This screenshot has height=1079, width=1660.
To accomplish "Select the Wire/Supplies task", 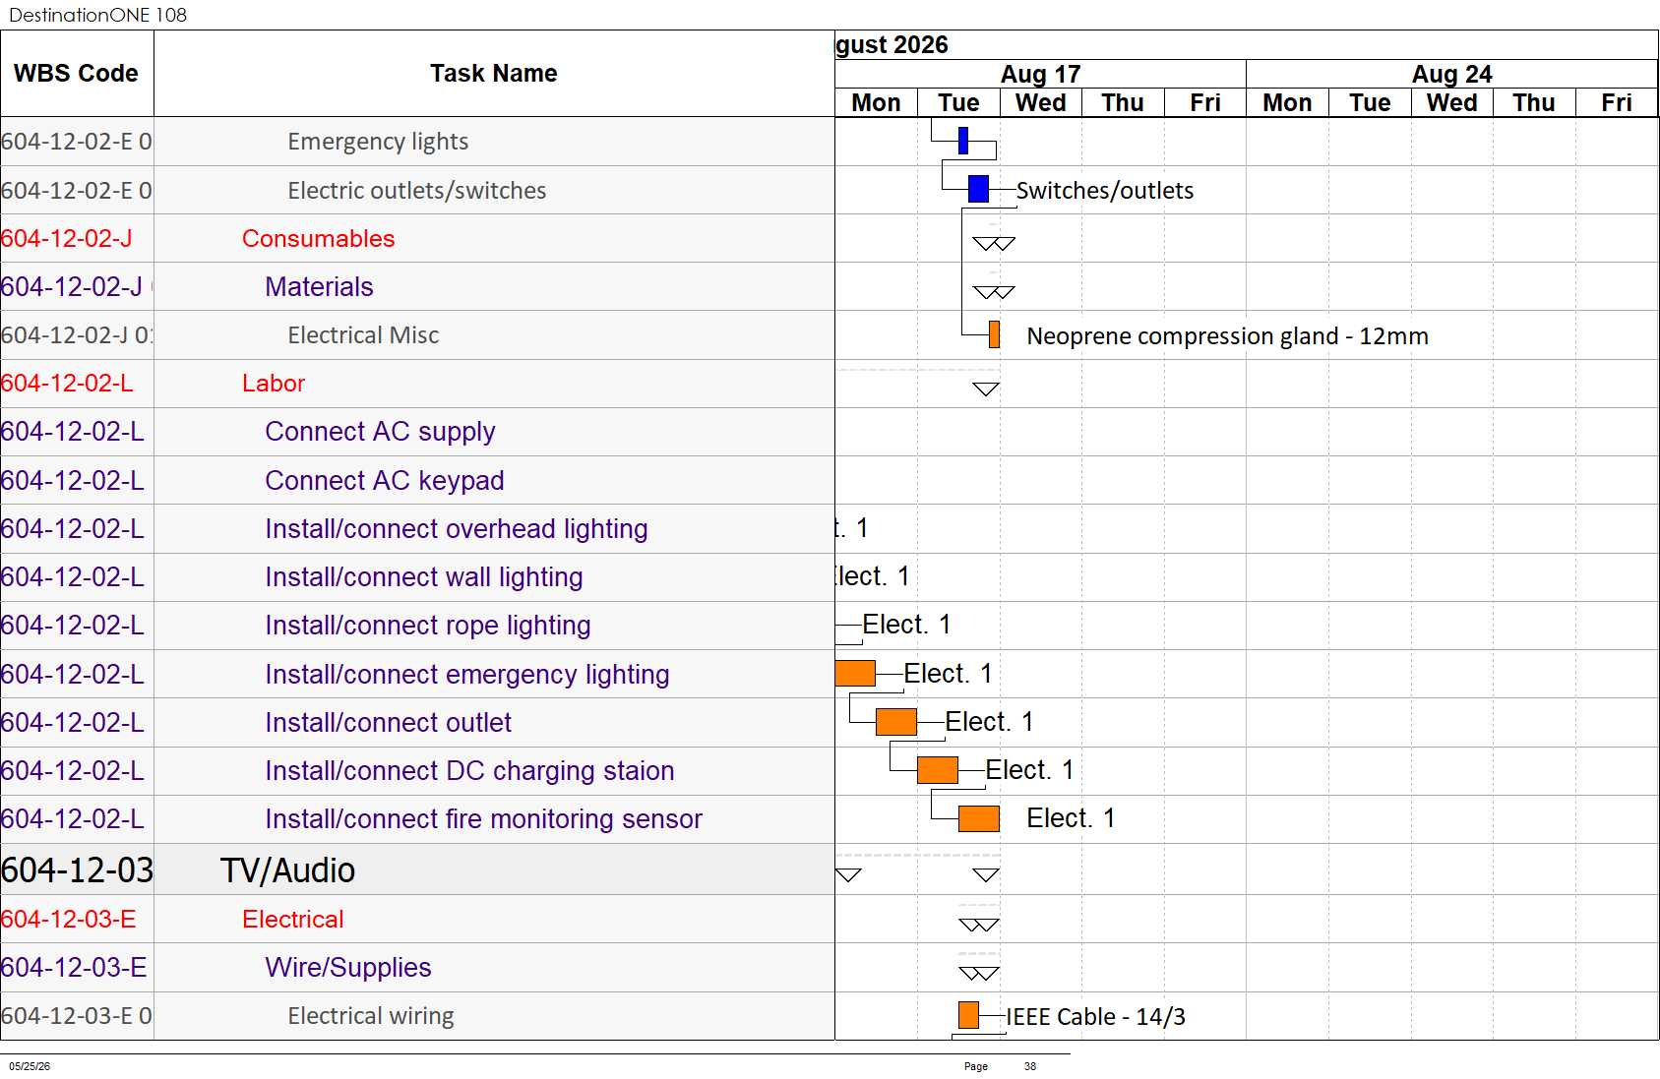I will pyautogui.click(x=348, y=967).
